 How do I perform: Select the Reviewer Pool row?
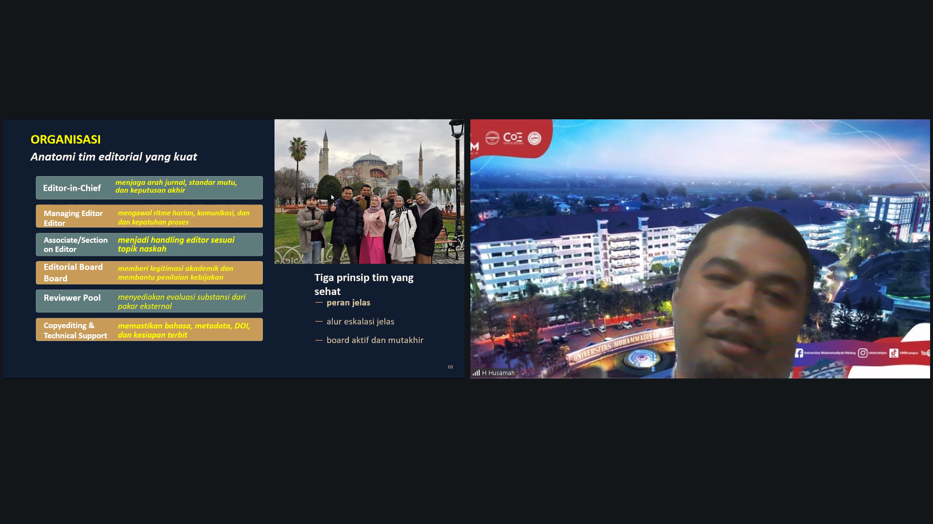(149, 301)
